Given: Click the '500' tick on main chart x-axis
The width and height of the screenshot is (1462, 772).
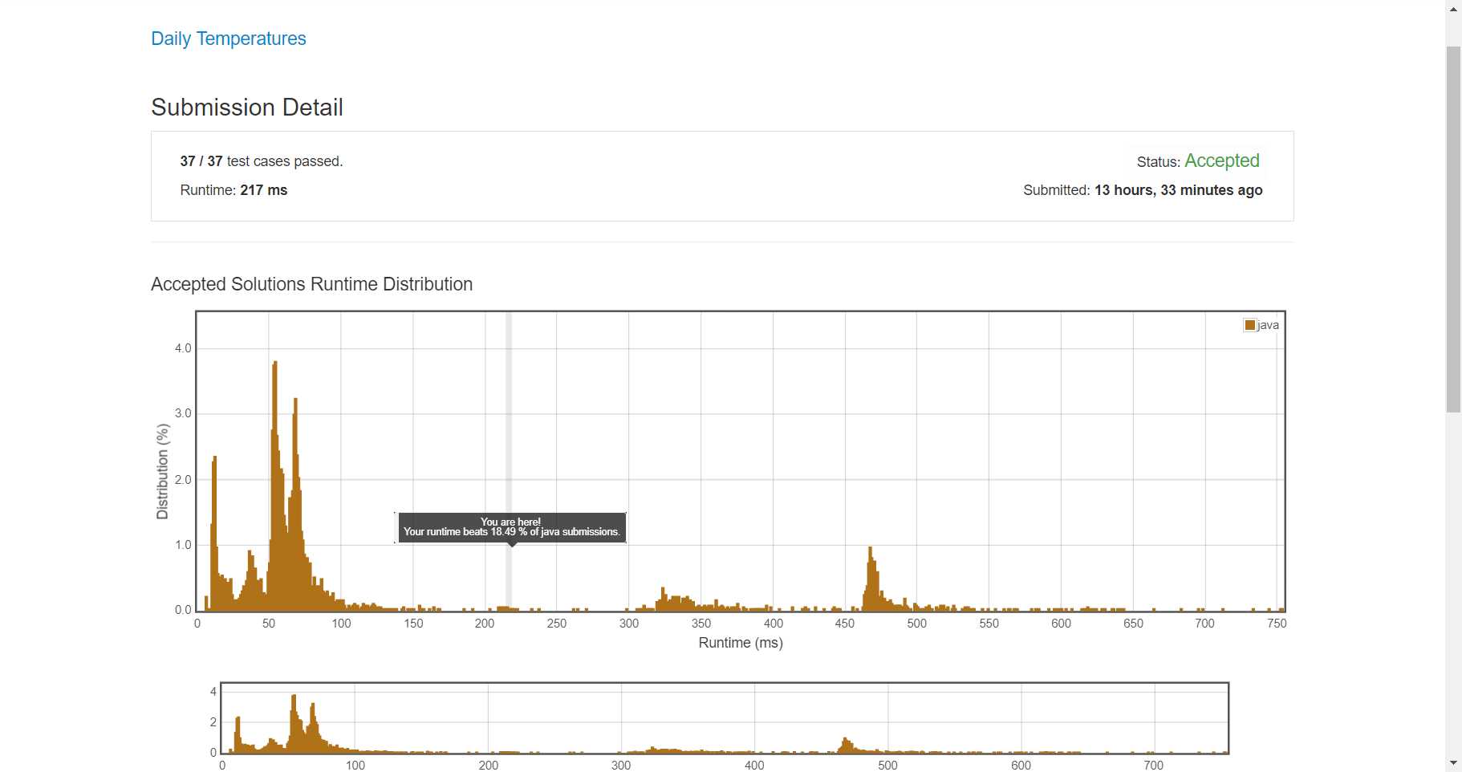Looking at the screenshot, I should pyautogui.click(x=916, y=624).
